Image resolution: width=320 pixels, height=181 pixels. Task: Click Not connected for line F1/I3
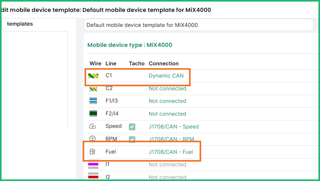pyautogui.click(x=167, y=101)
